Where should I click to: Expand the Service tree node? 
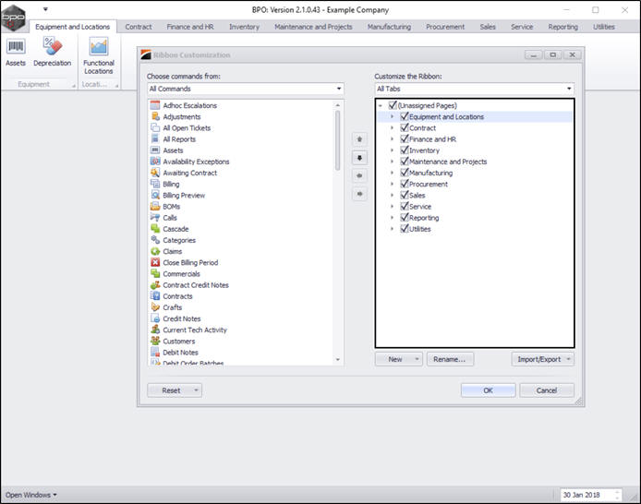pos(392,206)
